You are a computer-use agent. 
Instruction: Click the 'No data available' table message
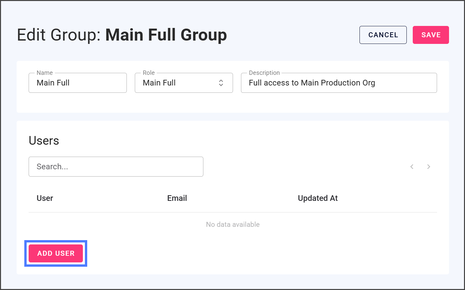point(233,224)
